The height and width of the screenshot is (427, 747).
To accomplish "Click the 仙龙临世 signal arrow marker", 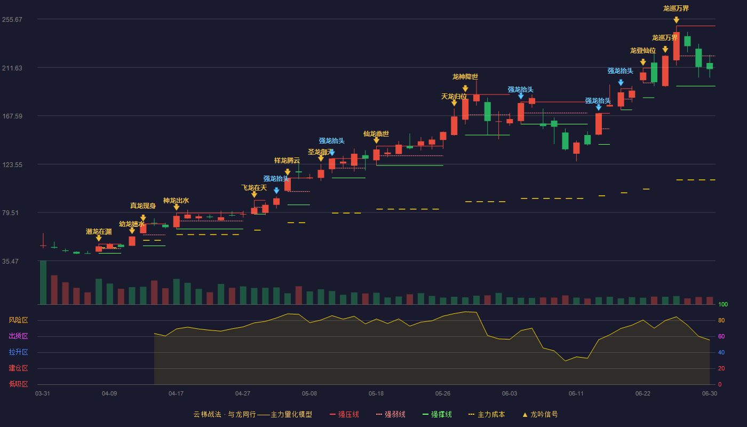I will (x=376, y=141).
